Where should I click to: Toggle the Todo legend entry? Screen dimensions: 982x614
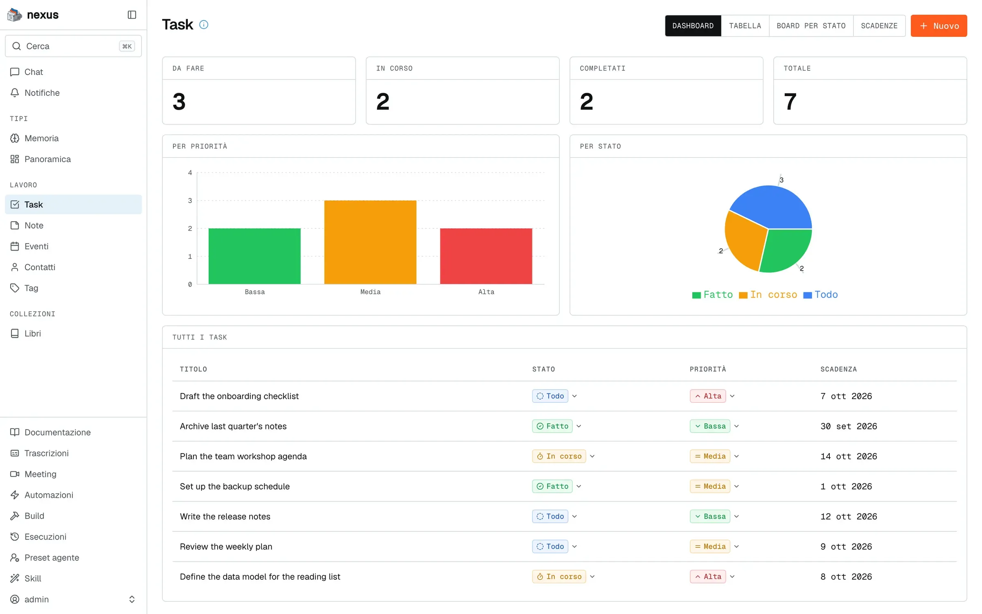[820, 295]
